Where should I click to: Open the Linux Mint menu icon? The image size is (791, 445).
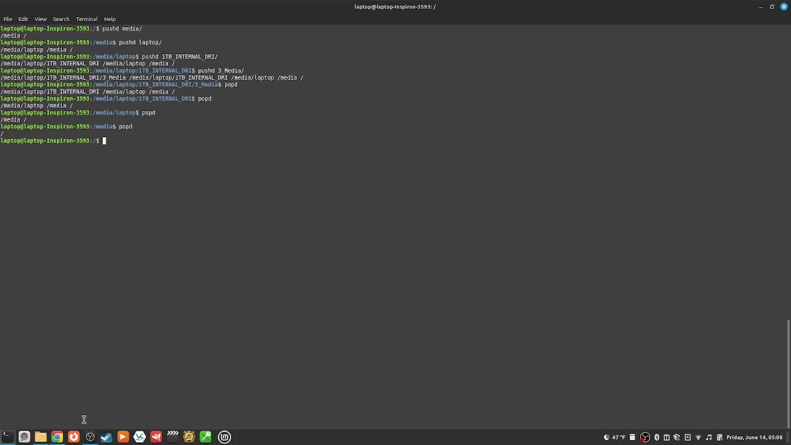pos(224,437)
